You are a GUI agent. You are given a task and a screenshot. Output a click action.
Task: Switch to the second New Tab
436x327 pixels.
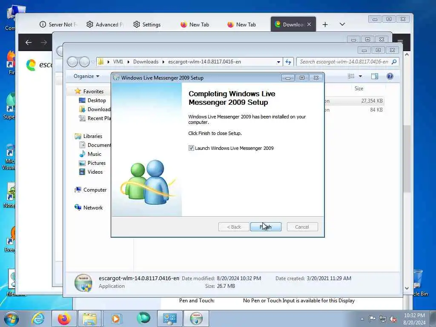coord(241,24)
